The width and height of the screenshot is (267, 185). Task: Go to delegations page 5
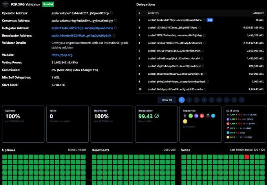[x=212, y=100]
